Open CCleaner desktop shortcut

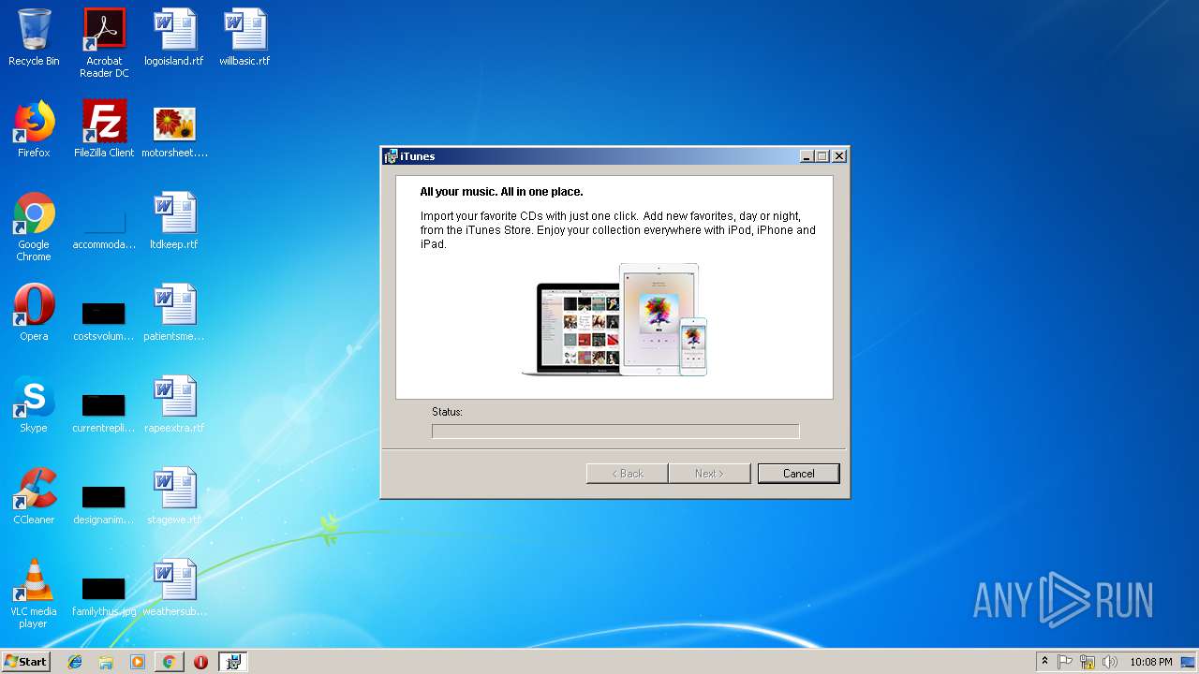34,496
